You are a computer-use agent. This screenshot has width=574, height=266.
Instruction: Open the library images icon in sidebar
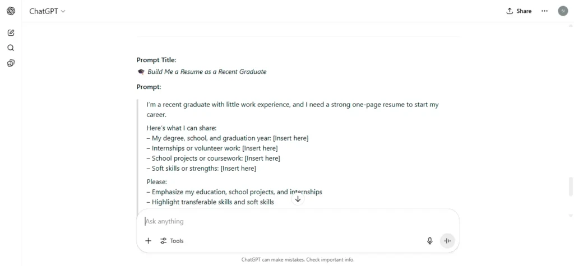point(11,63)
